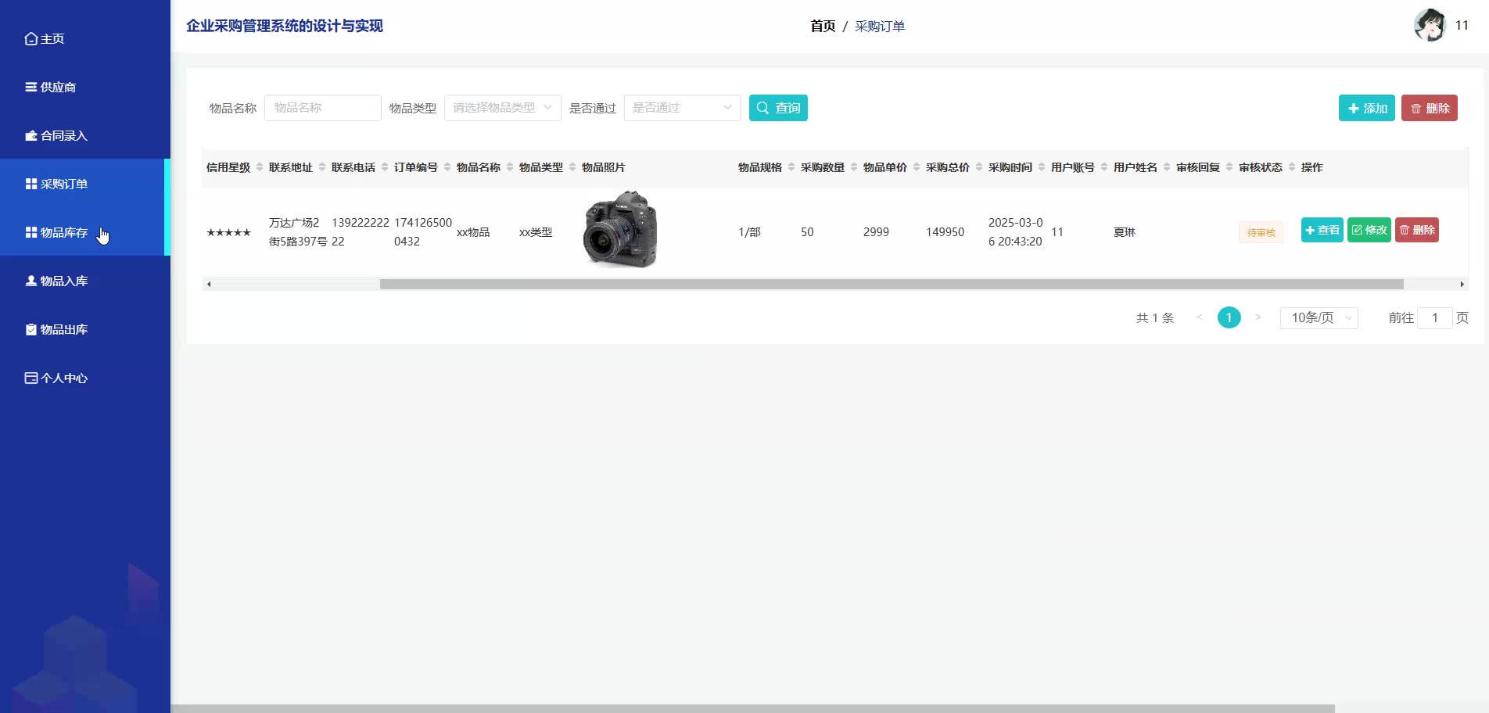Viewport: 1489px width, 713px height.
Task: Click the address cell 万达广场2街5路397号
Action: point(298,232)
